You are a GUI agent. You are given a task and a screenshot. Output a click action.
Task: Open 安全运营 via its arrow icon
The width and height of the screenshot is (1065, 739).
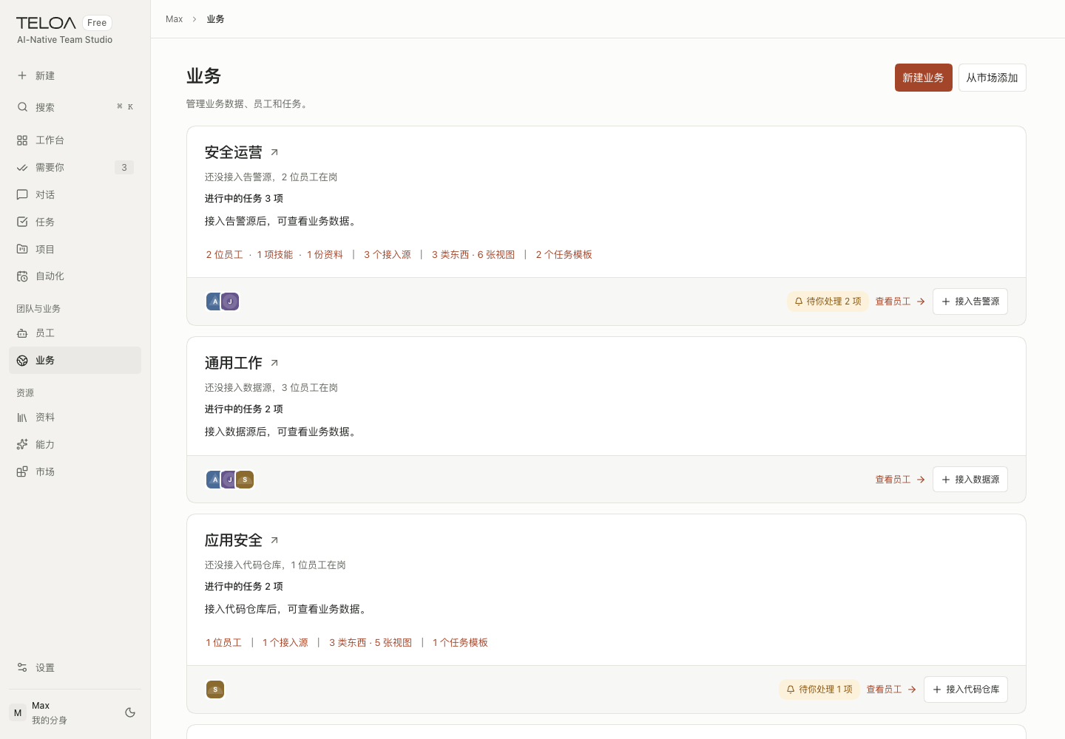tap(274, 152)
